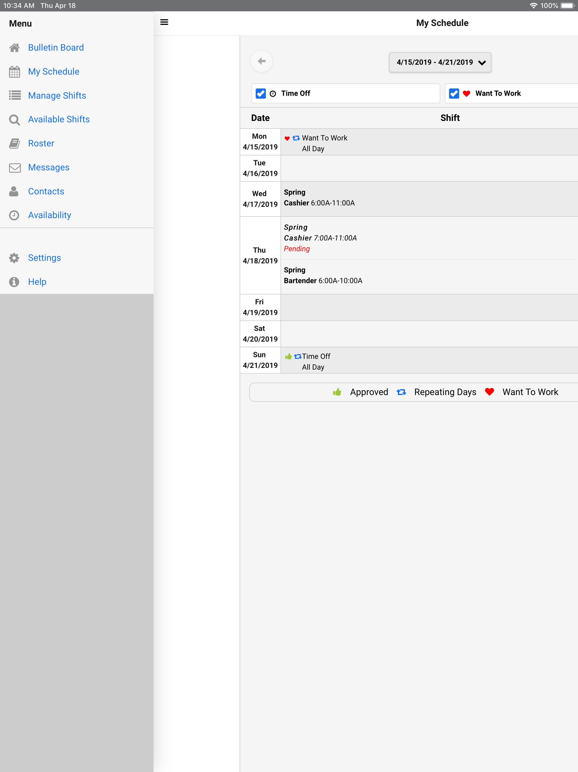The width and height of the screenshot is (578, 772).
Task: Click the hamburger menu toggle icon
Action: (164, 22)
